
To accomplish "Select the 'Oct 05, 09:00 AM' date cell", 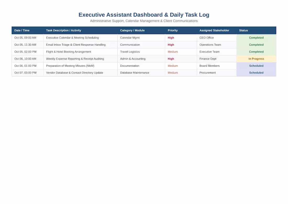I will click(x=27, y=38).
